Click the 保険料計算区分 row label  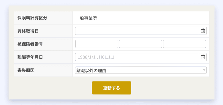[x=32, y=18]
